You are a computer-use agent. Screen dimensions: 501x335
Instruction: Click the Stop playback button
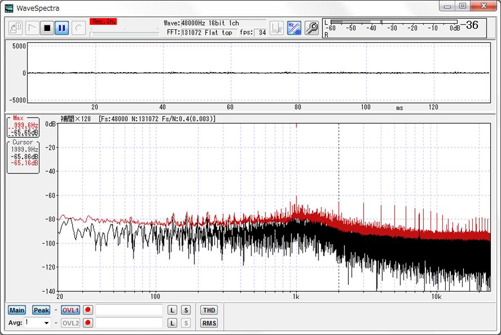[47, 28]
